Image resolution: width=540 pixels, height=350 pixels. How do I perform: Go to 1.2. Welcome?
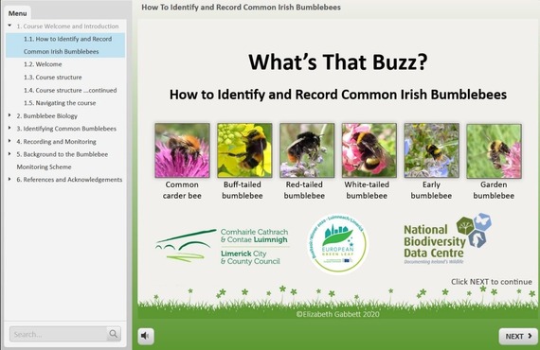pyautogui.click(x=43, y=64)
